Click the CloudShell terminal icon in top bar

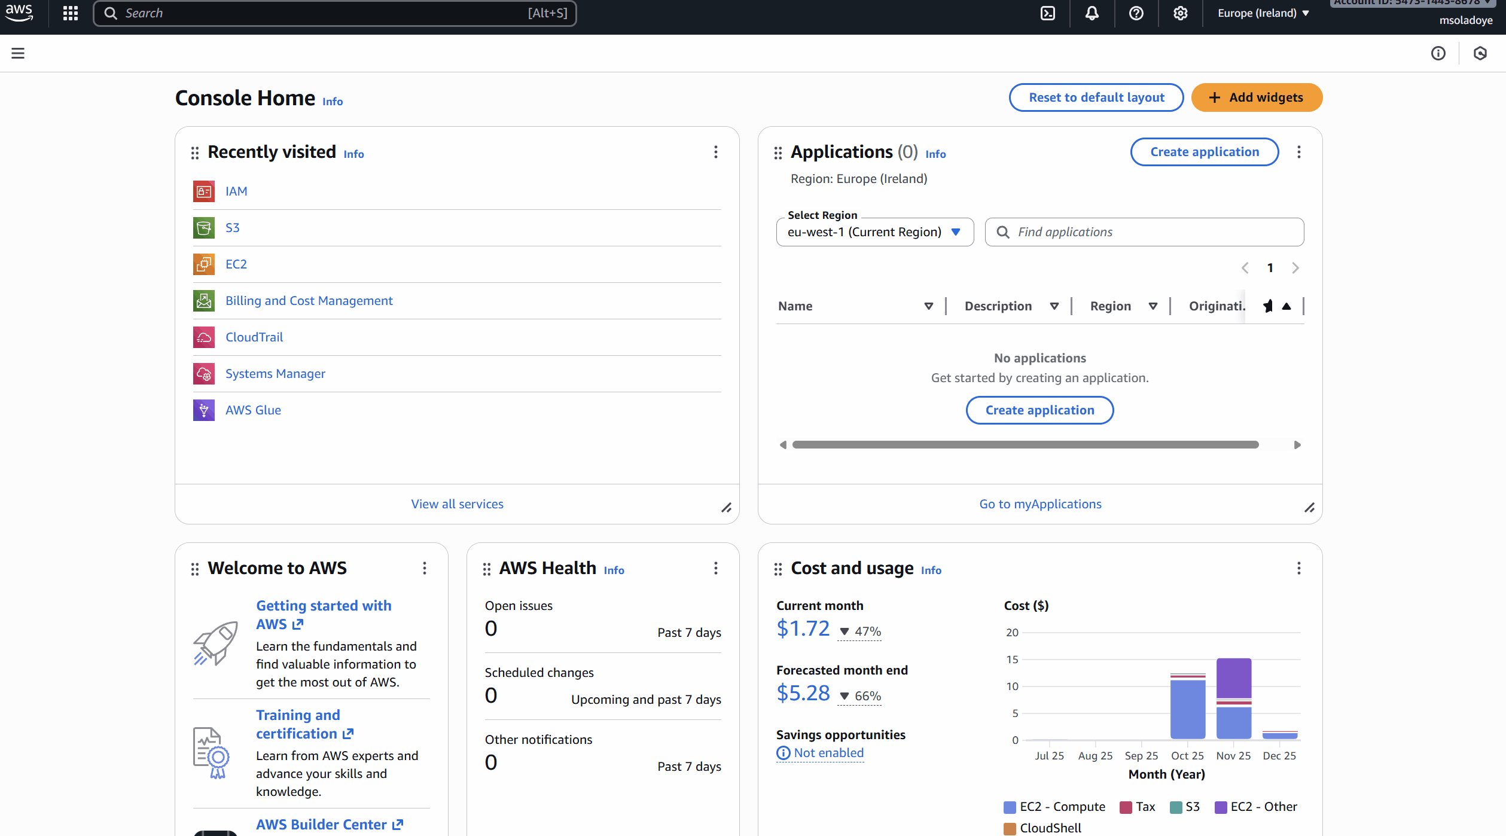(1048, 13)
